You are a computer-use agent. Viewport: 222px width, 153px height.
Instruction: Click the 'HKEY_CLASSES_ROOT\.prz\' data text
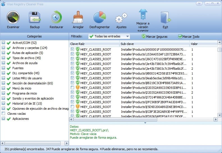coord(89,130)
